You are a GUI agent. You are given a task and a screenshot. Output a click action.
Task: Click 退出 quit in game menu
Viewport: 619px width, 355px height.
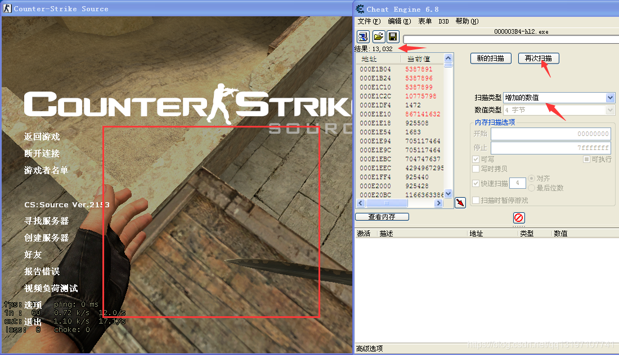click(x=33, y=321)
